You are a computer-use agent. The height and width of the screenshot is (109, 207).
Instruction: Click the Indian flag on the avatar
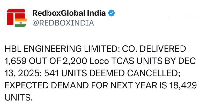[x=21, y=22]
